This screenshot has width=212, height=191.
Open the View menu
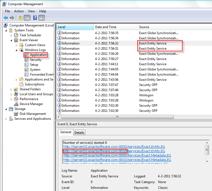coord(31,11)
